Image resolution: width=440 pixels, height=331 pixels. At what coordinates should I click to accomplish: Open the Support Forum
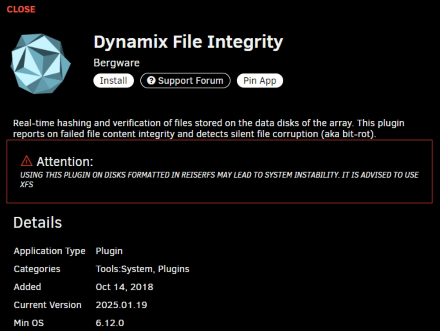coord(185,81)
